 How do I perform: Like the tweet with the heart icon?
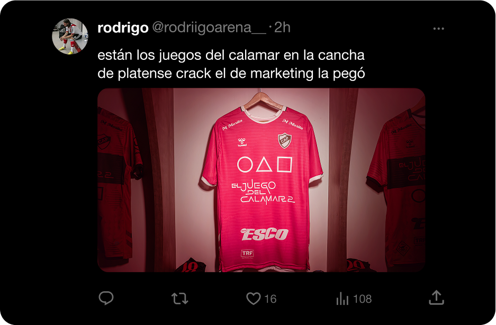click(254, 299)
